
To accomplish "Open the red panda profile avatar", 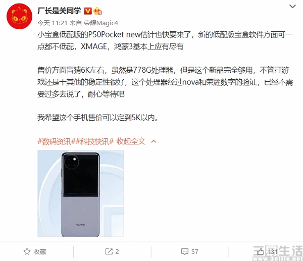I will coord(19,16).
